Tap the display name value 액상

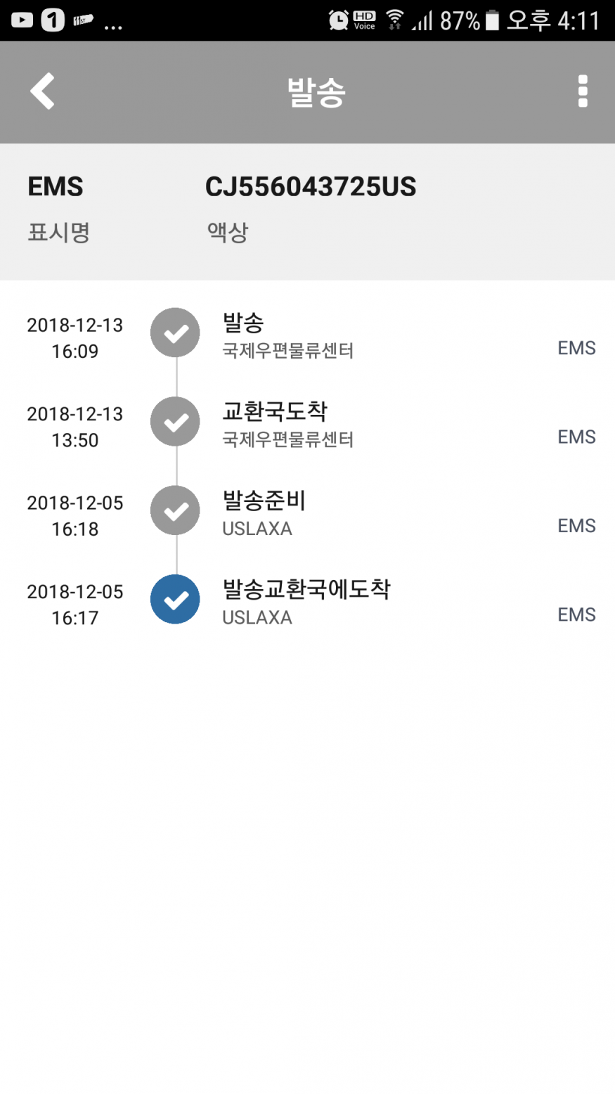[x=228, y=232]
